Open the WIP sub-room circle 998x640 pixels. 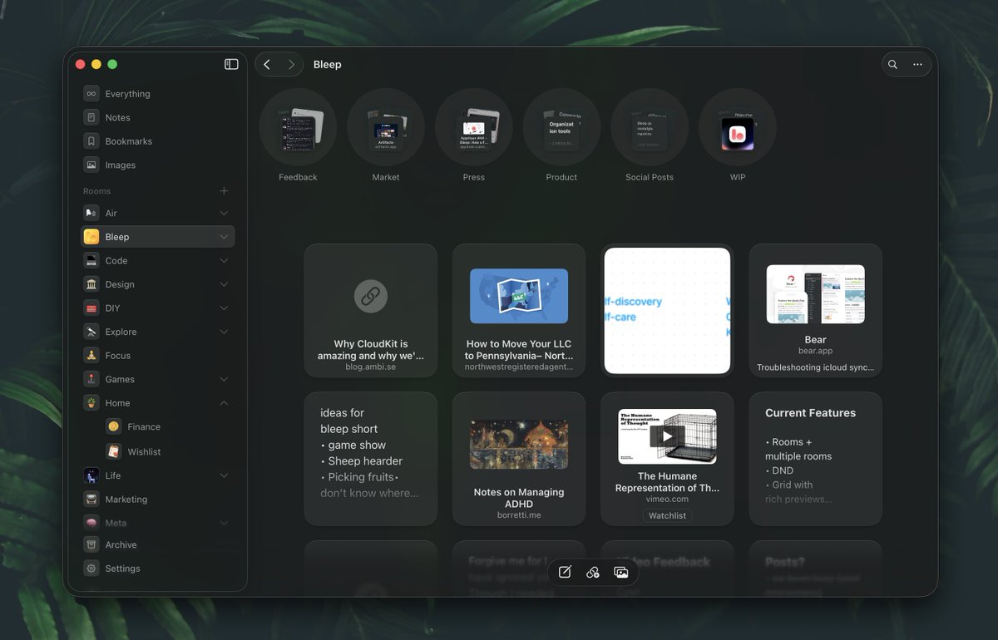[x=738, y=127]
